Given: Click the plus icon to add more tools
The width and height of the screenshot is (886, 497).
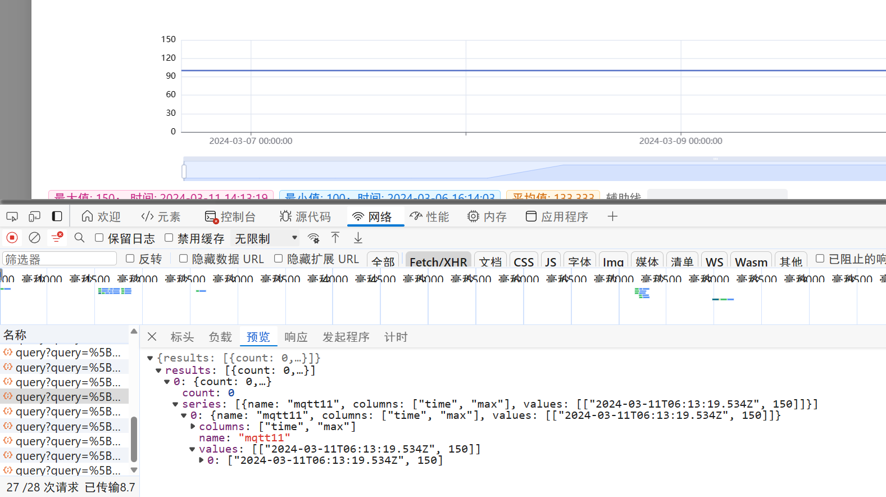Looking at the screenshot, I should [x=612, y=216].
